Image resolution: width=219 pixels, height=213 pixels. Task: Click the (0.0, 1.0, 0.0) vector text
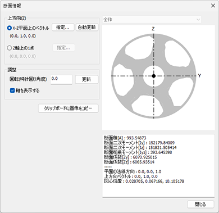point(22,36)
